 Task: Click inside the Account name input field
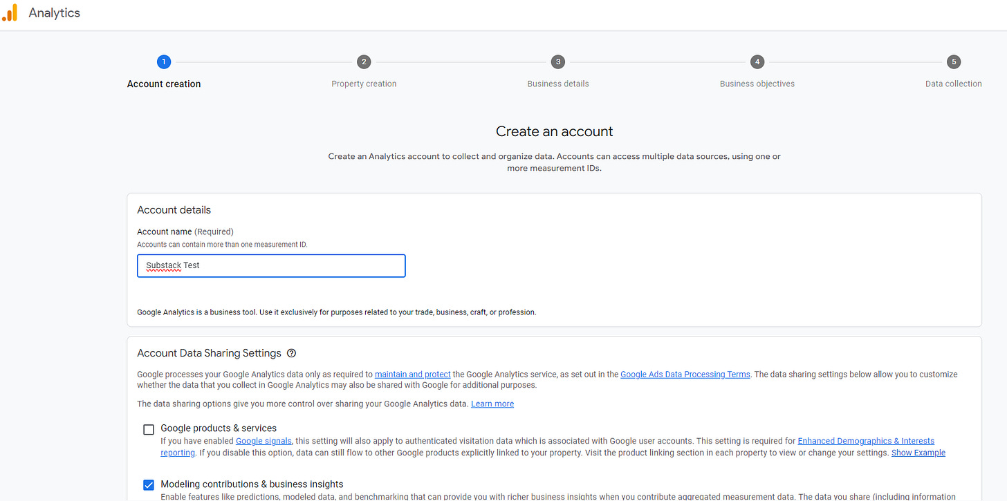click(271, 265)
